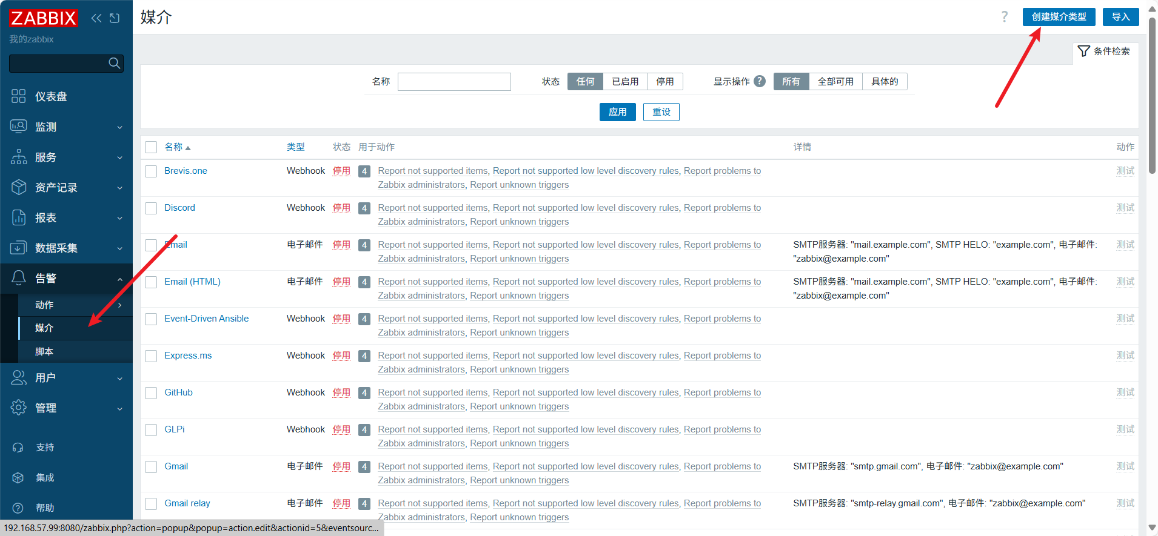Click the 条件检索 filter funnel icon
The width and height of the screenshot is (1158, 536).
(1084, 51)
